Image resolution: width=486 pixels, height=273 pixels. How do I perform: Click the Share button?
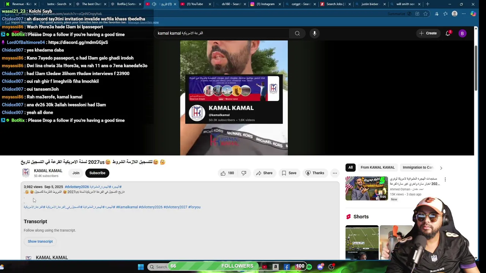coord(264,173)
